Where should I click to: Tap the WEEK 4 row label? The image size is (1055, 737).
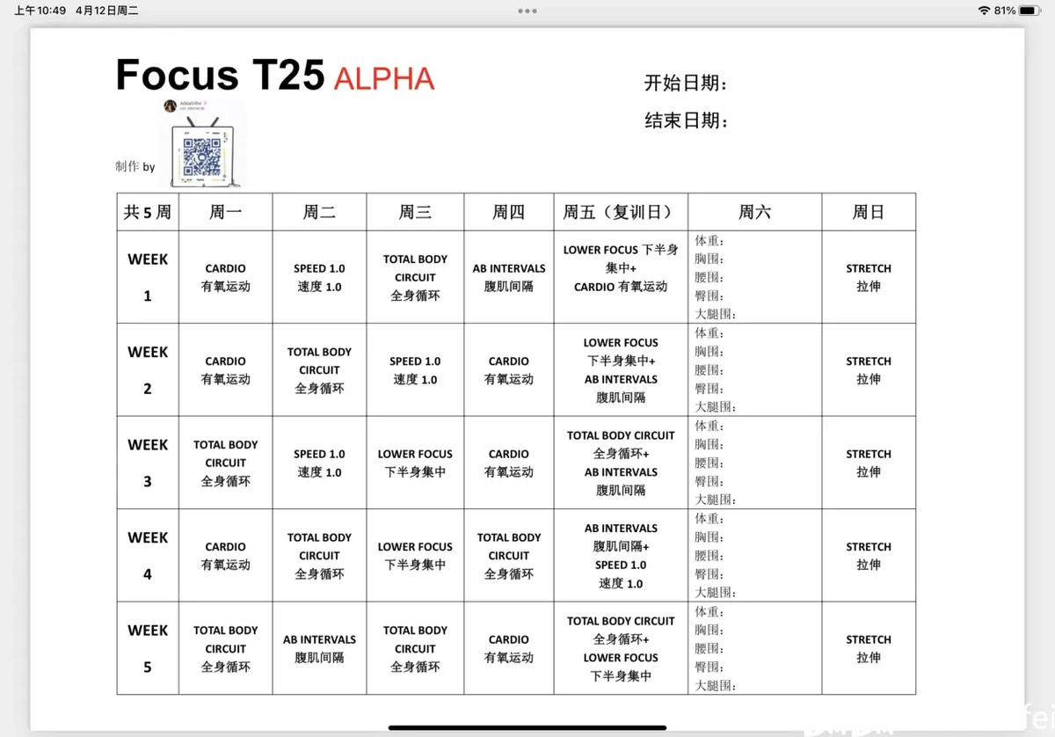point(148,555)
